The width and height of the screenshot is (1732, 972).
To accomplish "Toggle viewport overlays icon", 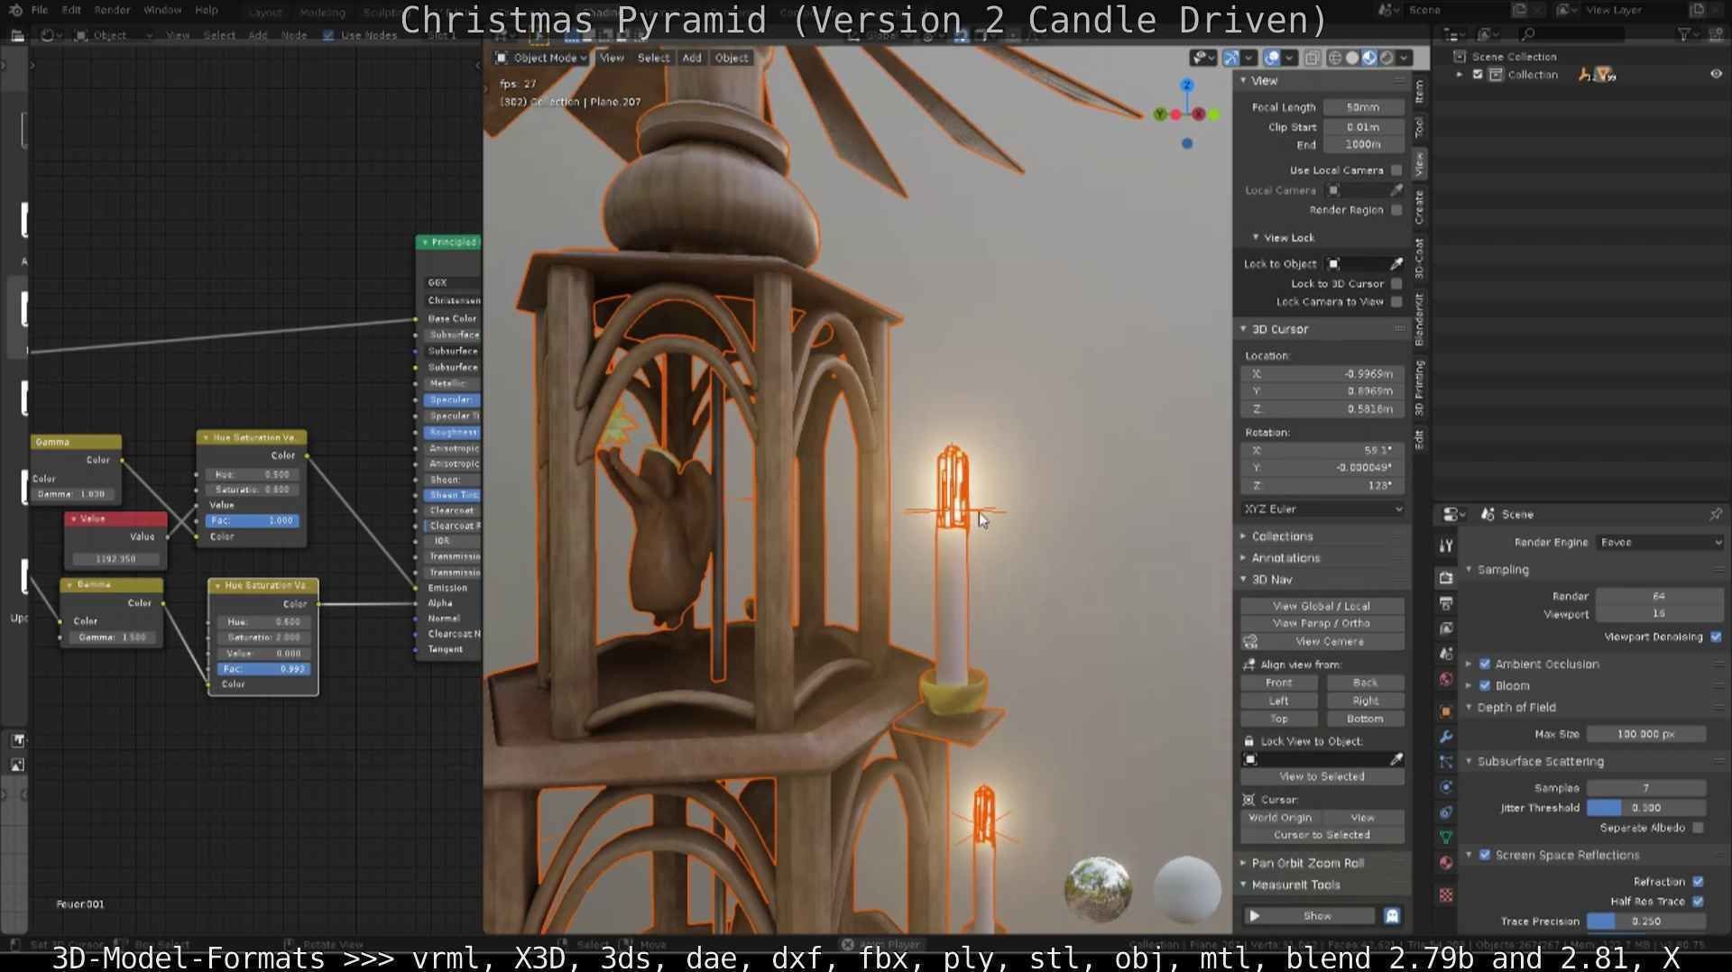I will [1272, 58].
